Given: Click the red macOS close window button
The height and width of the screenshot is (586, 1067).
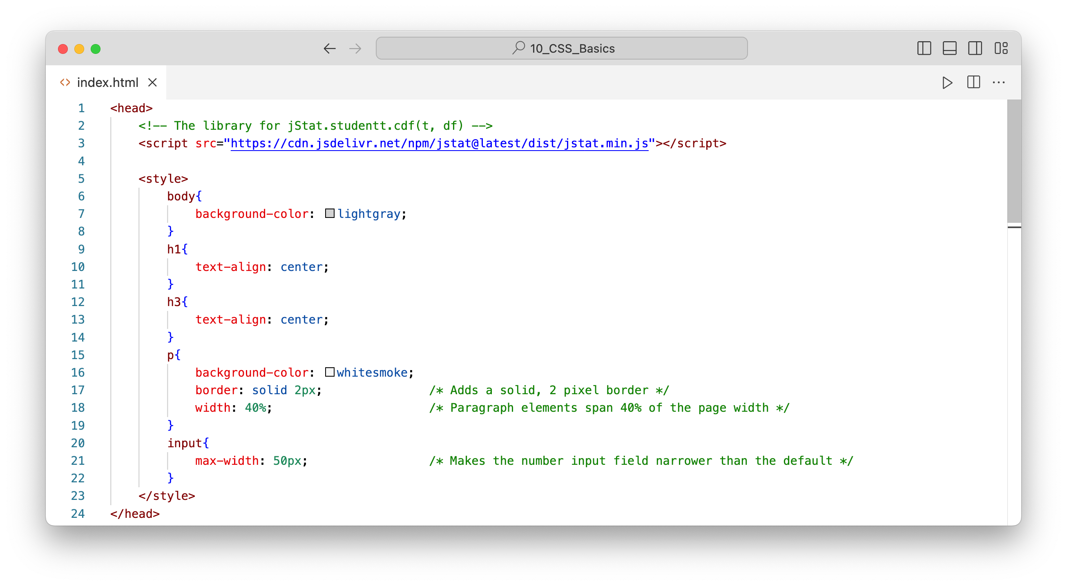Looking at the screenshot, I should (63, 49).
